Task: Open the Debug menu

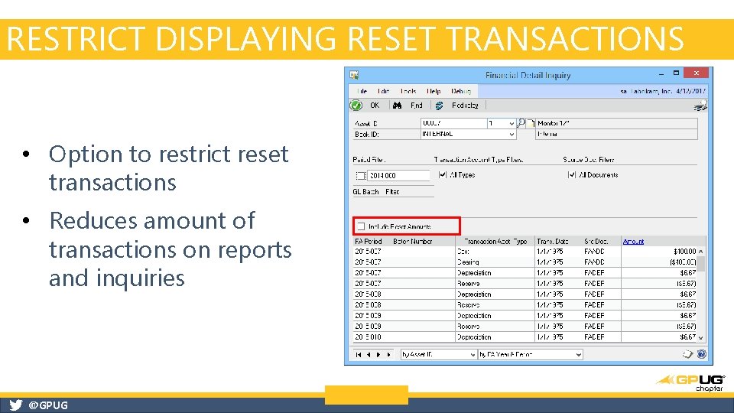Action: pos(461,91)
